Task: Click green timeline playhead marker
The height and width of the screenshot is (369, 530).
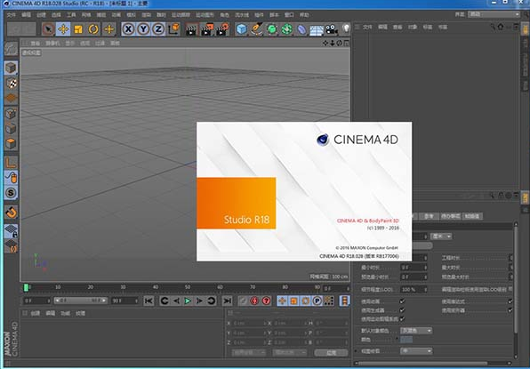Action: click(x=26, y=287)
